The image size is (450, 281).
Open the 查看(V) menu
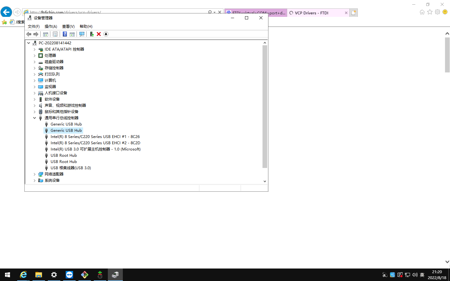pos(68,27)
